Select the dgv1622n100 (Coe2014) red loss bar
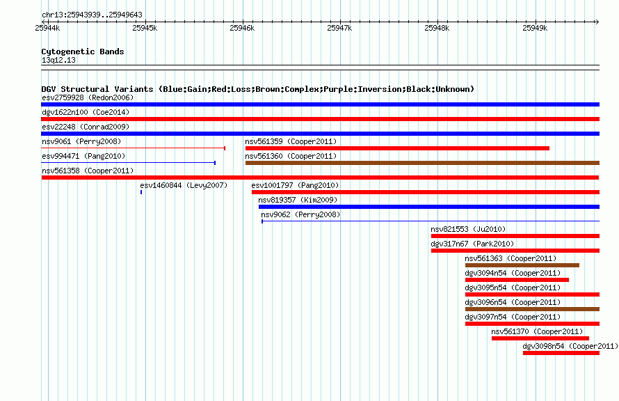The width and height of the screenshot is (619, 401). (320, 119)
